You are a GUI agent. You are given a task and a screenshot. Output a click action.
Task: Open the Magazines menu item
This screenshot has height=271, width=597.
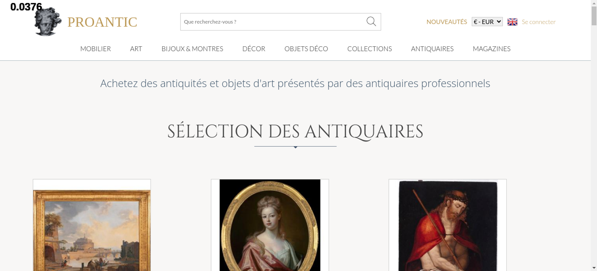click(491, 49)
